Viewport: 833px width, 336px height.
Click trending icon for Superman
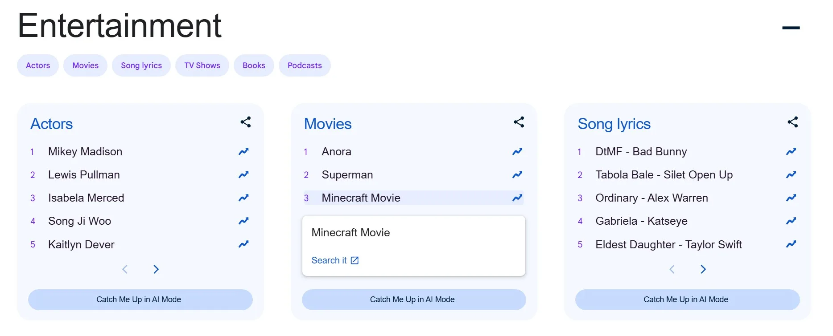pyautogui.click(x=517, y=175)
